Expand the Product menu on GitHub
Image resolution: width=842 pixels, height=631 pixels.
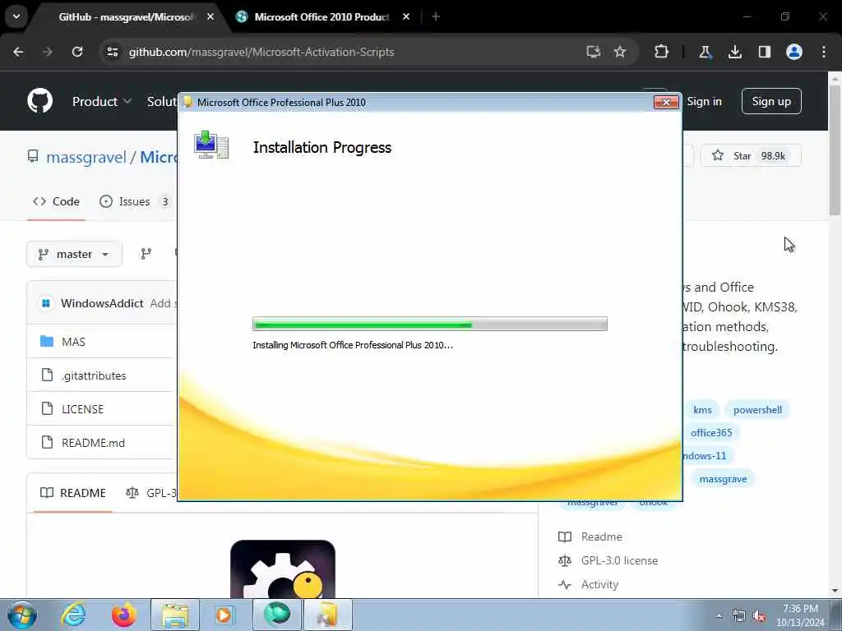coord(101,101)
